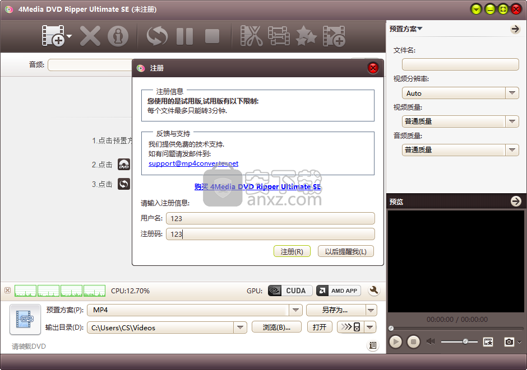Toggle the AMD APP acceleration button
The width and height of the screenshot is (527, 370).
coord(339,291)
